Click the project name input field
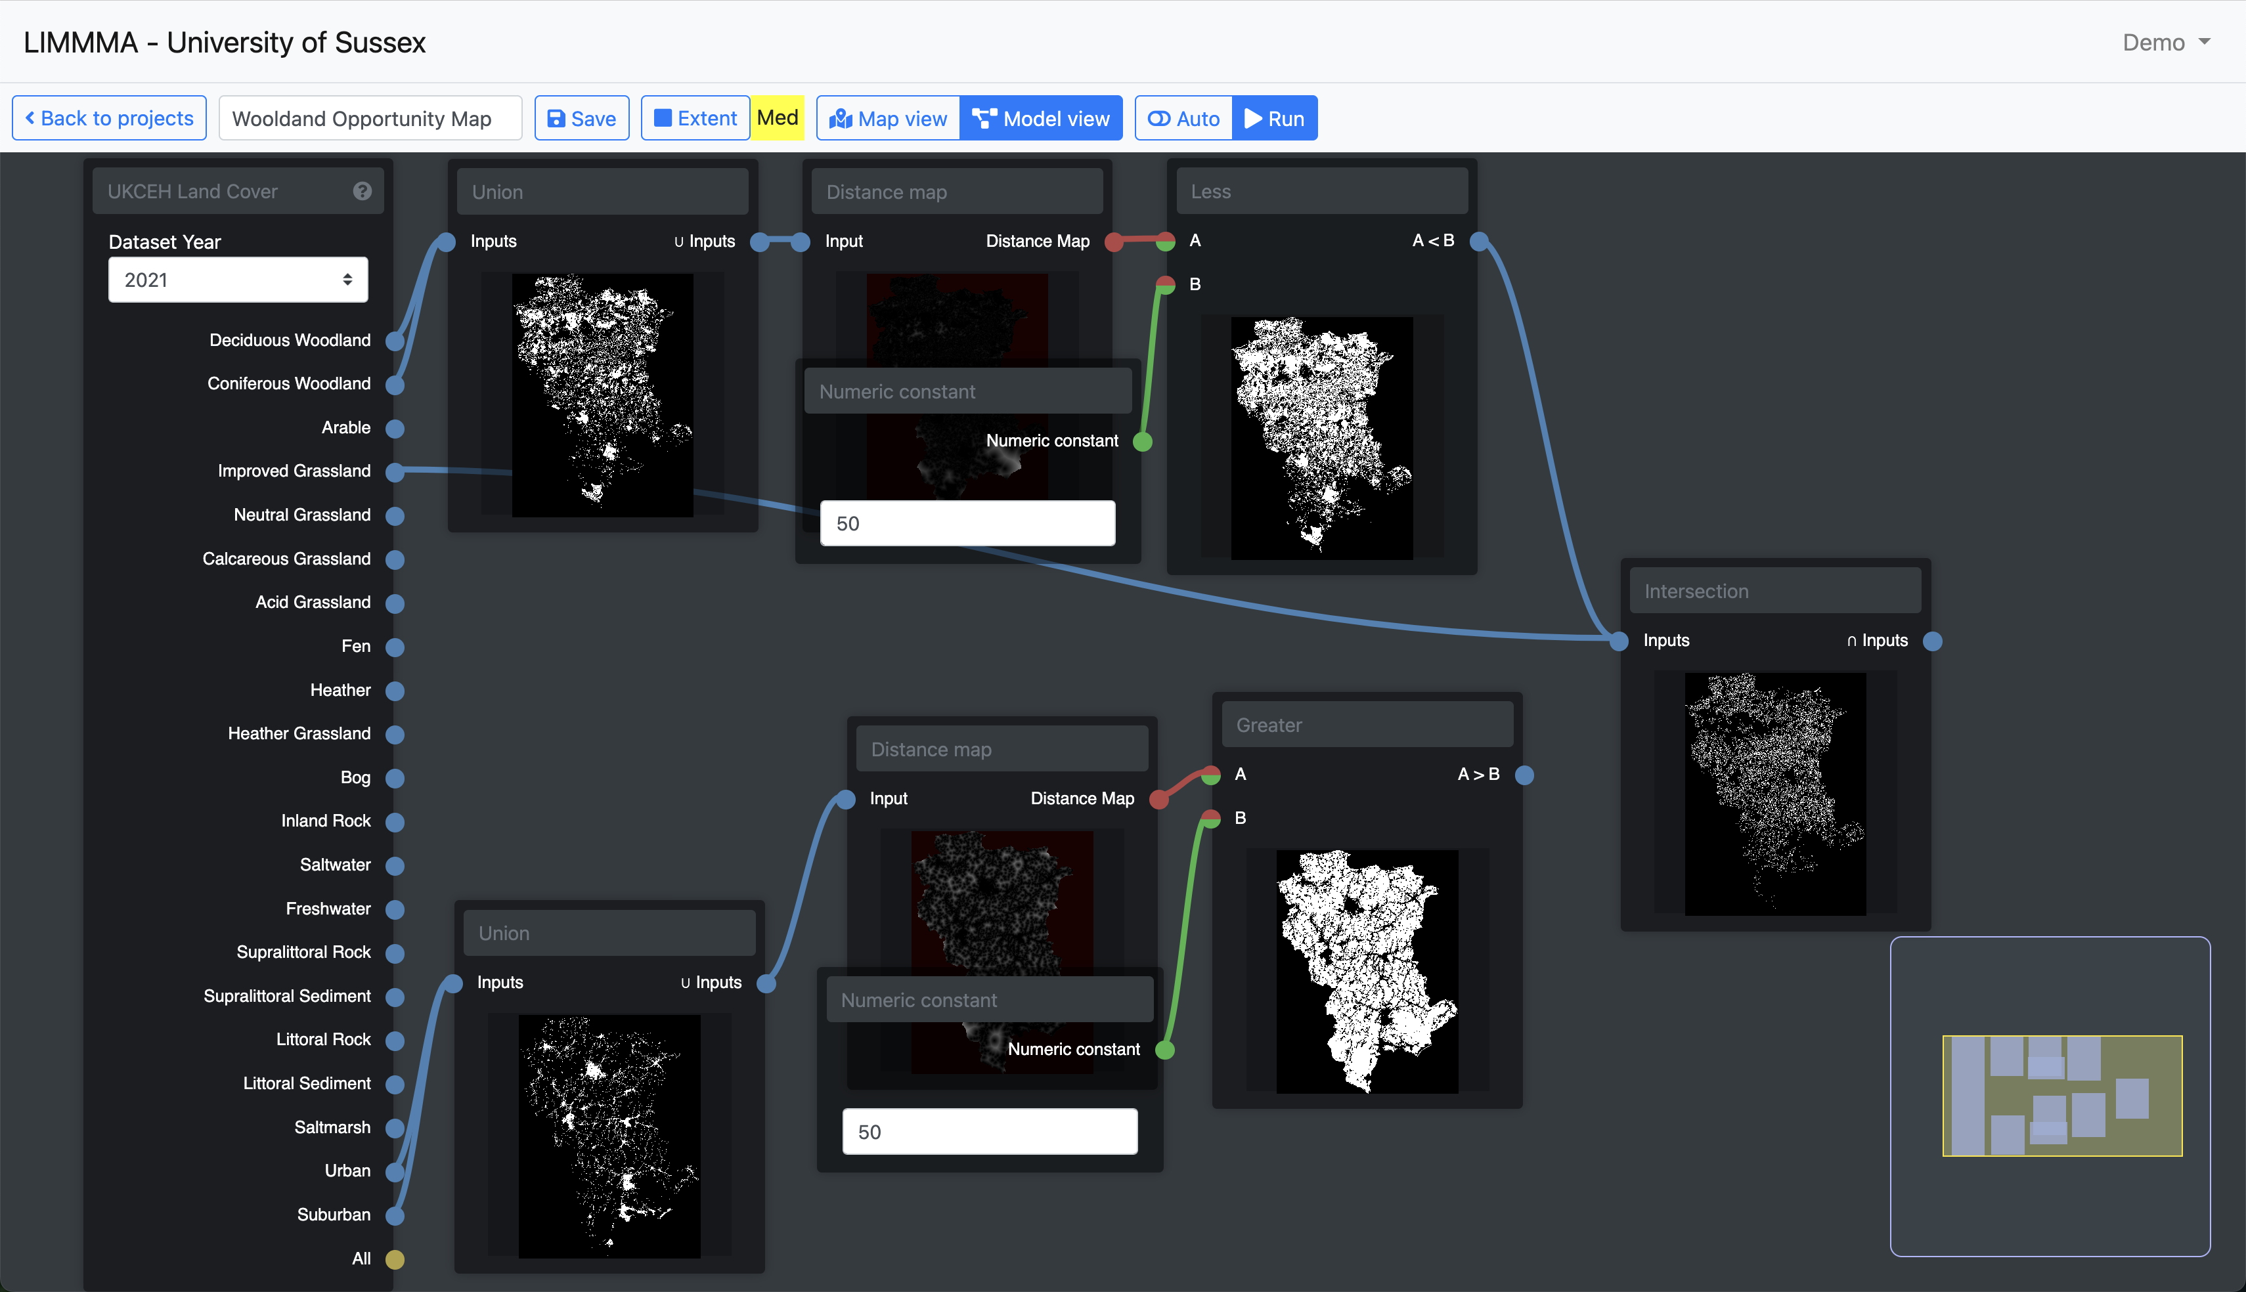 click(x=370, y=118)
